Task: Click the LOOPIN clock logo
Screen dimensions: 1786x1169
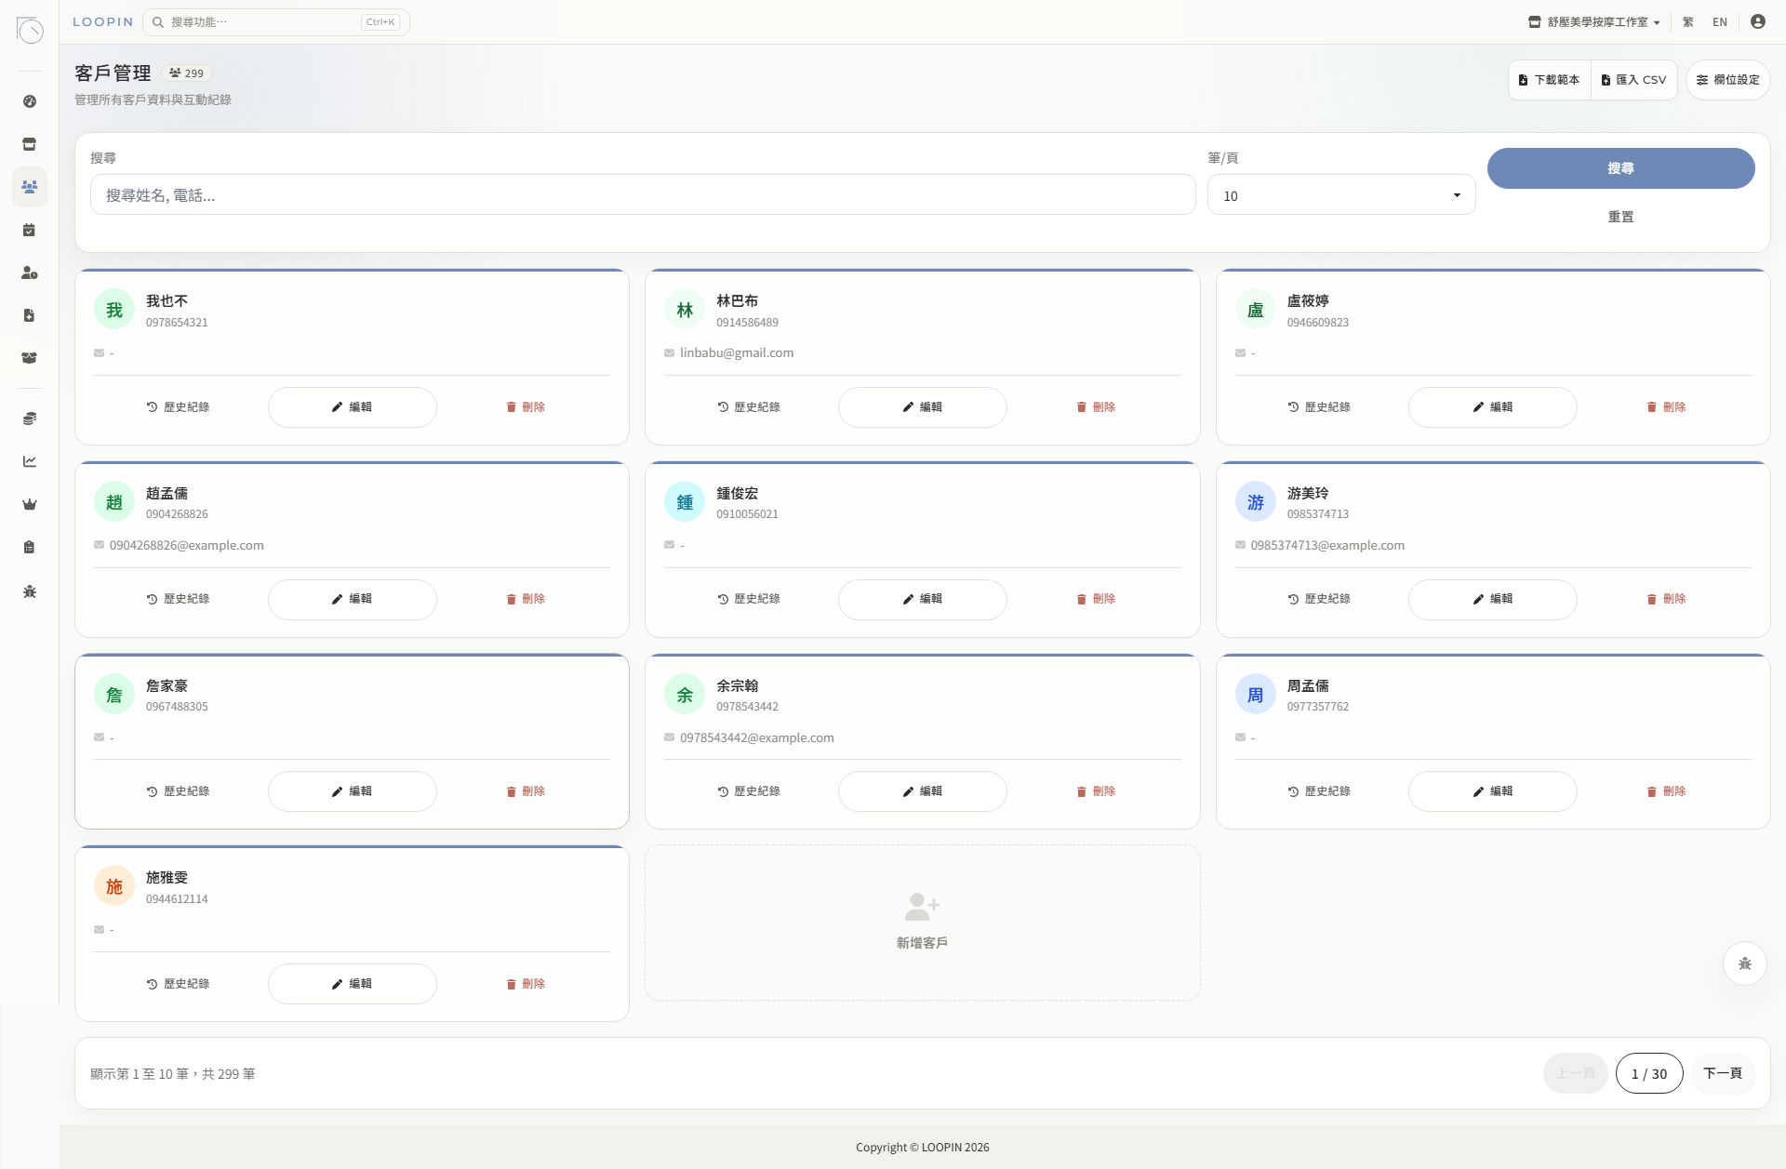Action: 31,31
